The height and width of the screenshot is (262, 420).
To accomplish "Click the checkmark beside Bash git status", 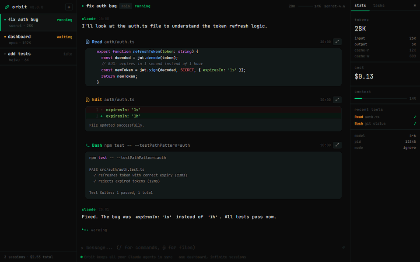I will (x=414, y=124).
